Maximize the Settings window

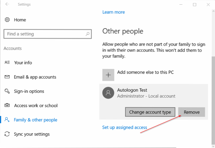(195, 5)
